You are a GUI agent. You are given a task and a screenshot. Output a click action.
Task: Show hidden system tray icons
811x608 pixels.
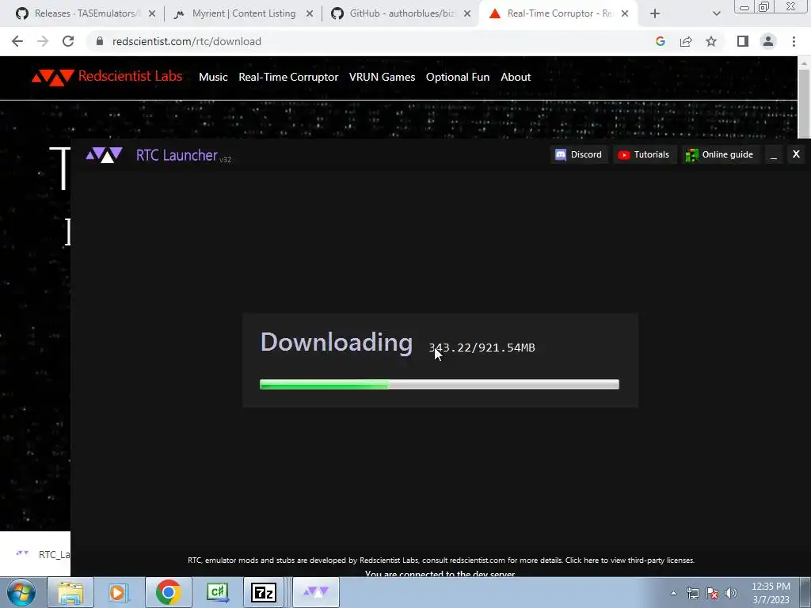pyautogui.click(x=673, y=593)
